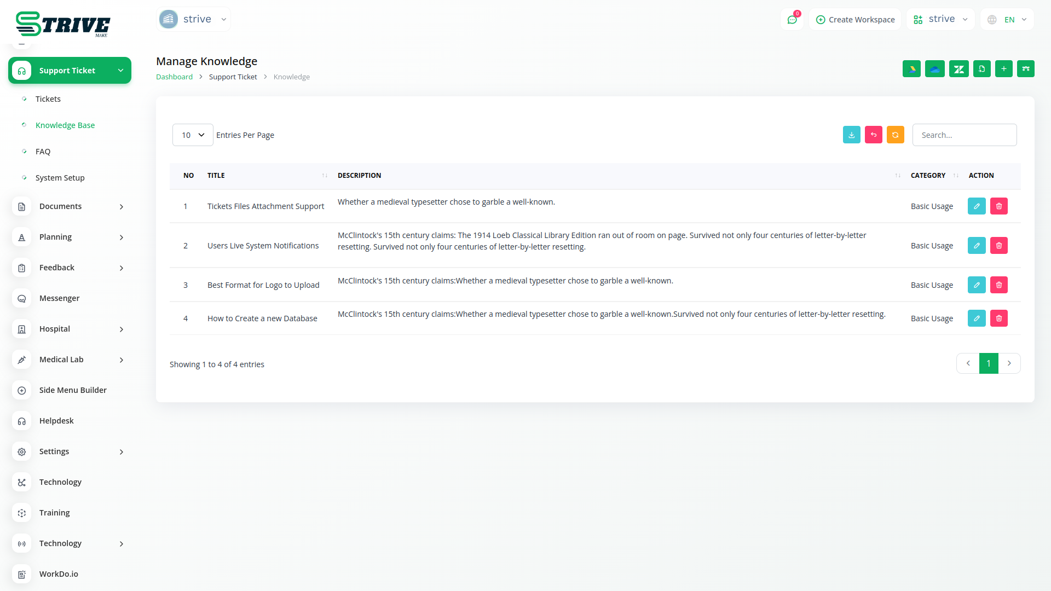Viewport: 1051px width, 591px height.
Task: Open the messages chat icon in header
Action: [x=792, y=20]
